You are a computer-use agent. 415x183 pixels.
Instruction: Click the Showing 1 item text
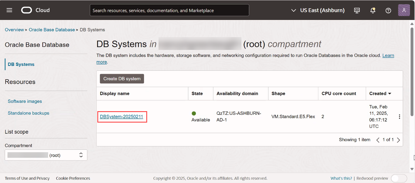355,140
